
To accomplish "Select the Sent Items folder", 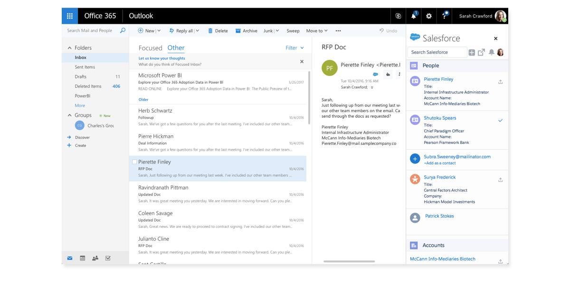I will pyautogui.click(x=85, y=67).
